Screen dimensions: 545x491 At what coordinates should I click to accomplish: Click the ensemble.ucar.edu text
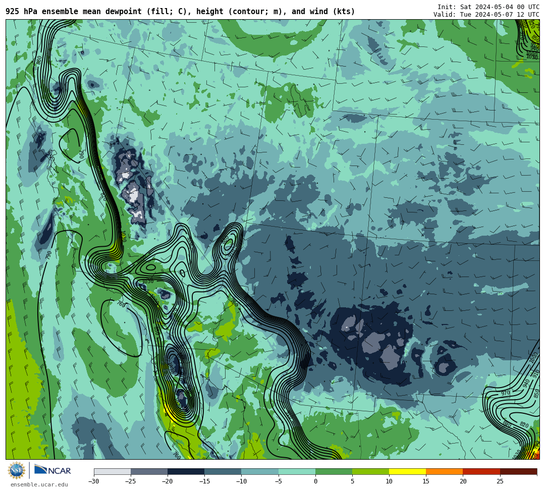coord(39,484)
